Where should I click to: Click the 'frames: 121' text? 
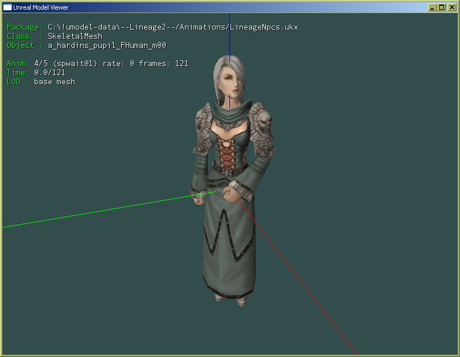(x=163, y=64)
